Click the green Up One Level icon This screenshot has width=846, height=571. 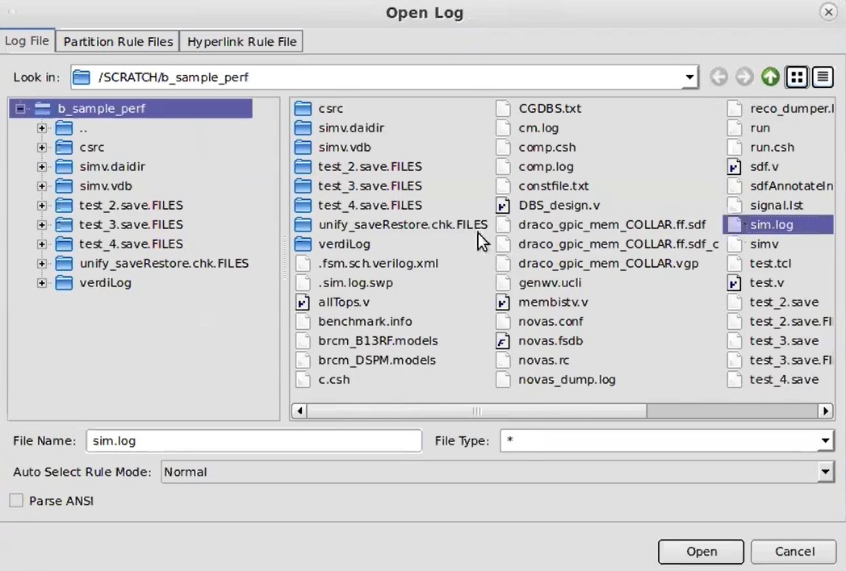pyautogui.click(x=770, y=77)
